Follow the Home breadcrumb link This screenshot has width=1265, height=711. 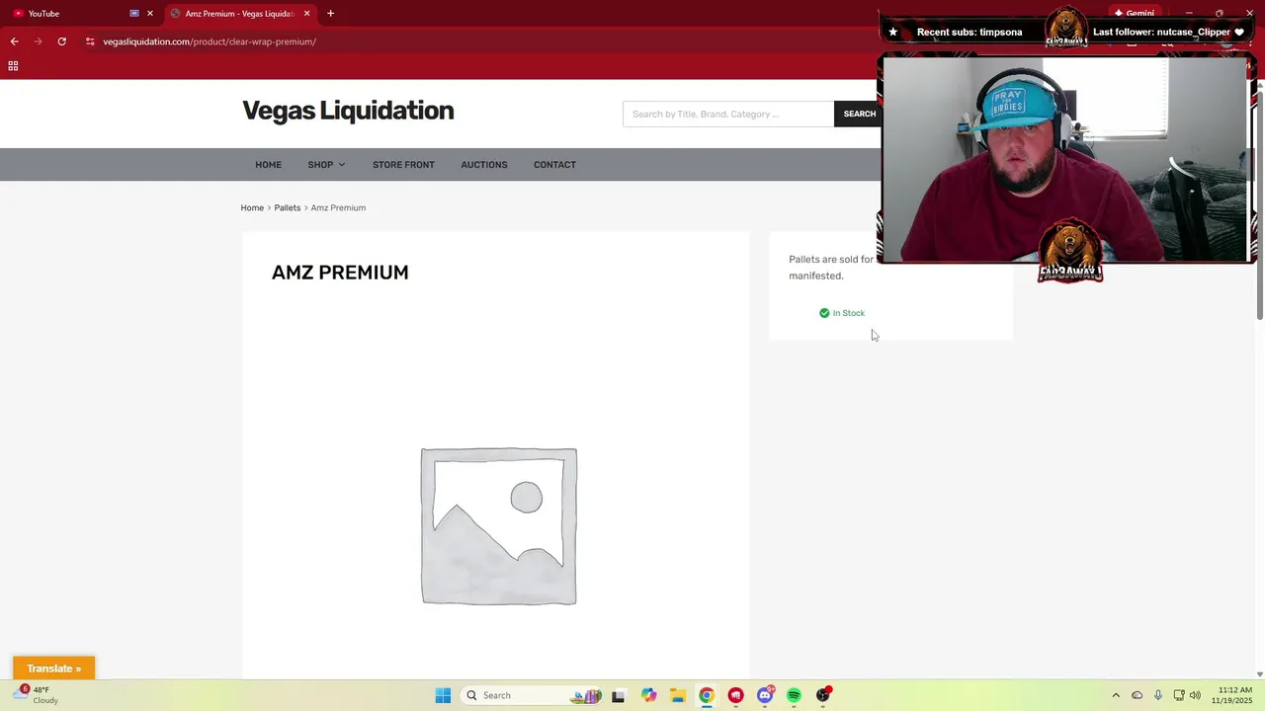252,207
